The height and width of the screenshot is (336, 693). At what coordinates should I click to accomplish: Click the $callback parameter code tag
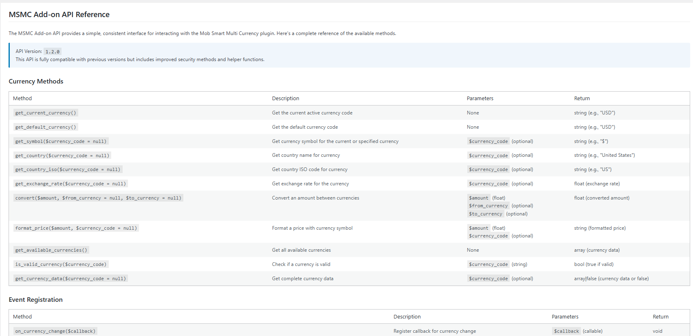click(566, 331)
